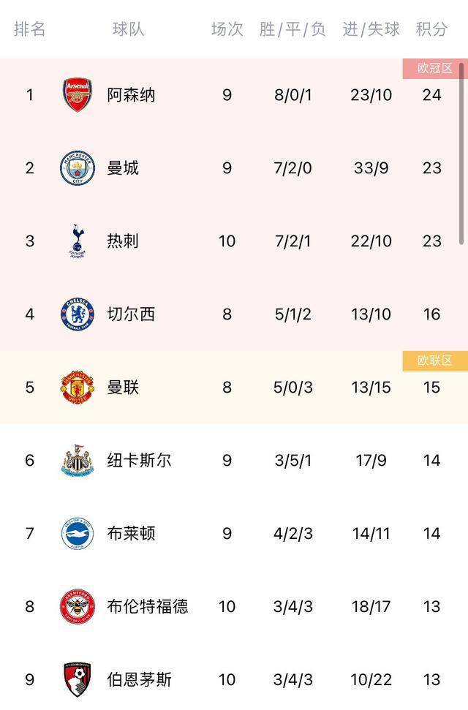Click the 欧冠区 zone label
Image resolution: width=468 pixels, height=710 pixels.
[x=435, y=69]
